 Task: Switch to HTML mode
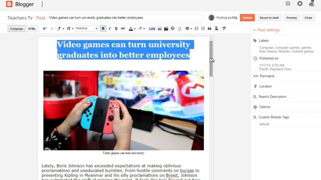pos(32,29)
